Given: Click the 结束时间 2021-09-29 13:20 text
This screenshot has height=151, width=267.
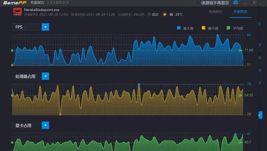Looking at the screenshot, I should click(x=93, y=14).
